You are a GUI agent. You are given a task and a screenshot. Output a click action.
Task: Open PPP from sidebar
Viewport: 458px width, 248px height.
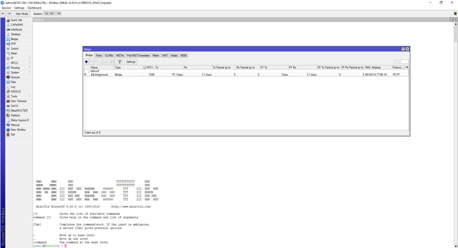point(13,44)
